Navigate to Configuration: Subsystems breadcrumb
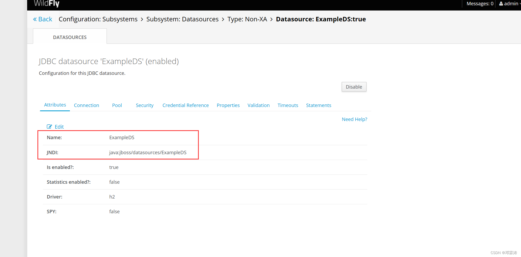521x257 pixels. [98, 19]
